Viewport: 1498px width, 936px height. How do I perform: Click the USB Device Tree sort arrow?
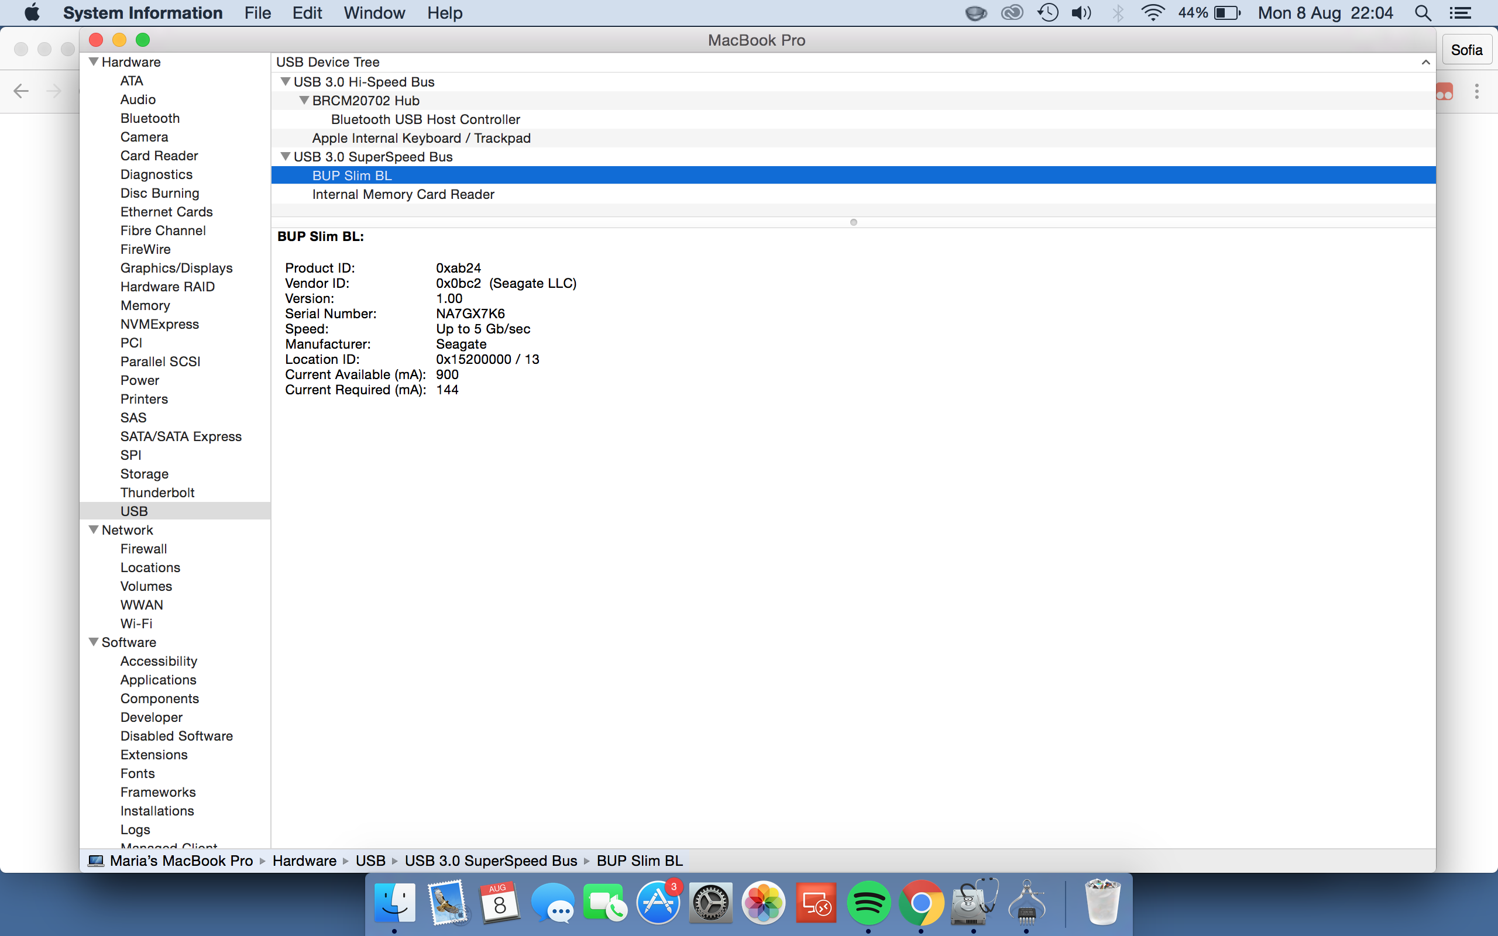coord(1425,62)
